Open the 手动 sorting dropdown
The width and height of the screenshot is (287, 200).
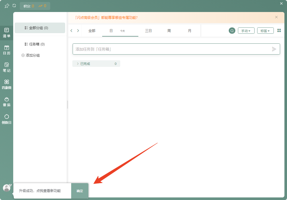tap(246, 31)
